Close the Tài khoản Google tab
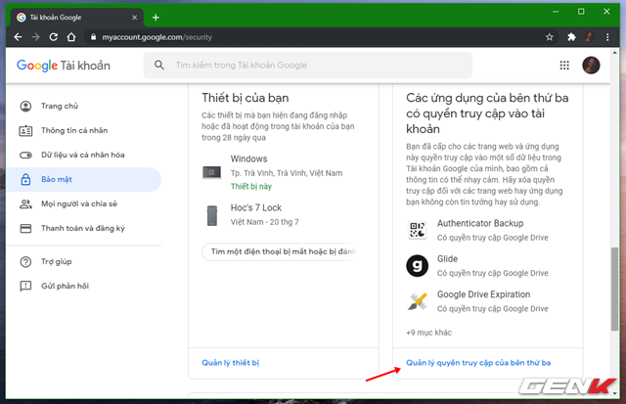This screenshot has width=626, height=404. pos(135,18)
